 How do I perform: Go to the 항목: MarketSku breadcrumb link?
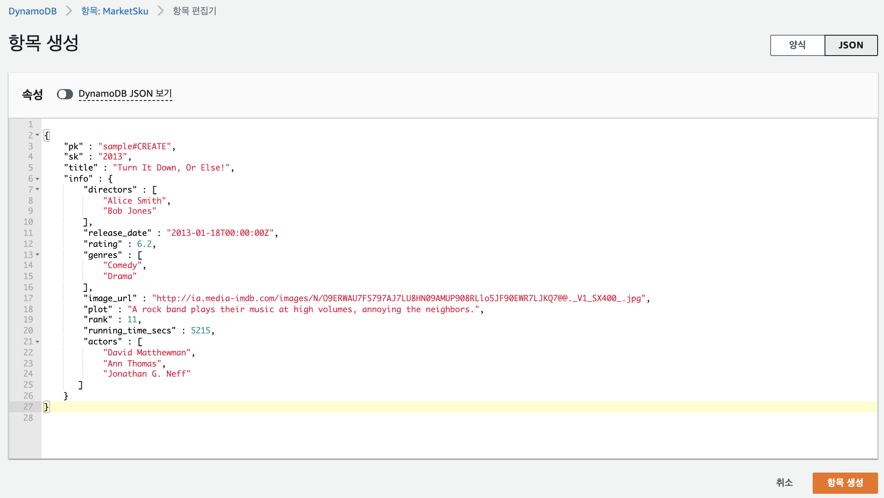[x=115, y=11]
